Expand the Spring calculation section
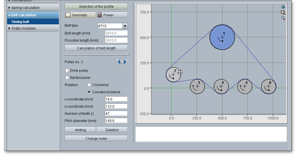296x155 pixels. tap(25, 8)
